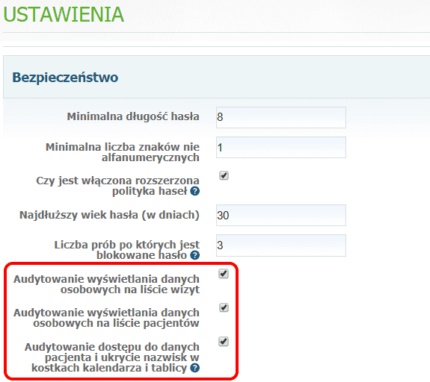430x382 pixels.
Task: Toggle audit on liście pacjentów checkbox
Action: pos(224,307)
